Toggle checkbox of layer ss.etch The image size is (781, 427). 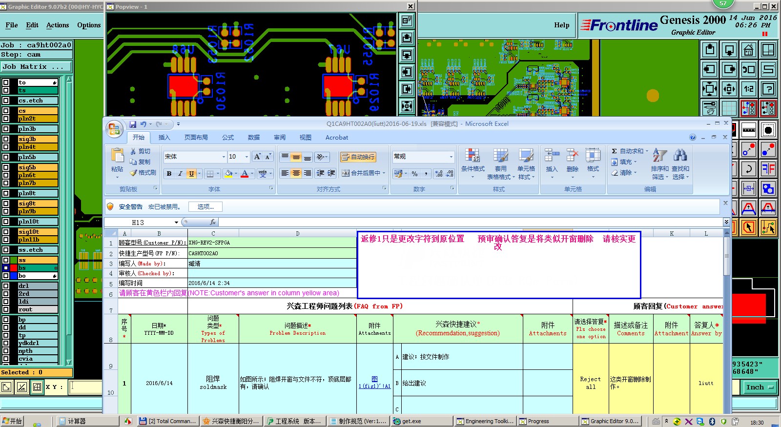pos(6,250)
